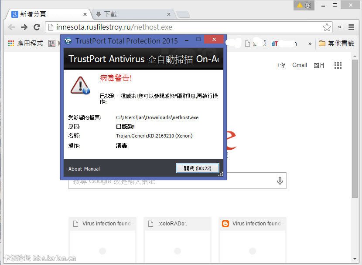Click the Google search box
The width and height of the screenshot is (362, 265).
click(178, 181)
